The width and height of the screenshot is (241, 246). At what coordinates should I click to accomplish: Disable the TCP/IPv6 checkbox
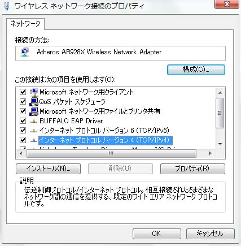[23, 131]
